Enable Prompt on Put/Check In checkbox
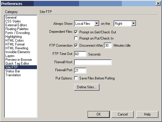The width and height of the screenshot is (162, 122). (x=76, y=38)
